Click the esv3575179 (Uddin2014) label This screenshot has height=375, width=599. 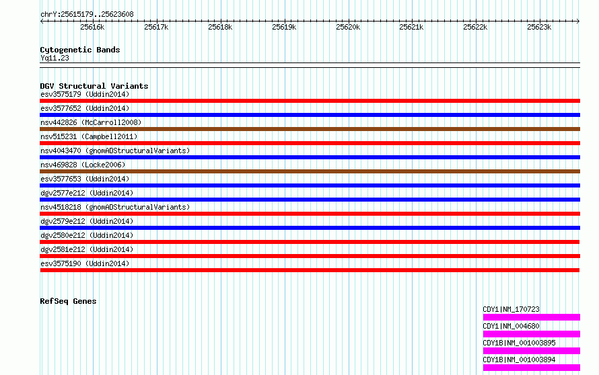pos(85,94)
